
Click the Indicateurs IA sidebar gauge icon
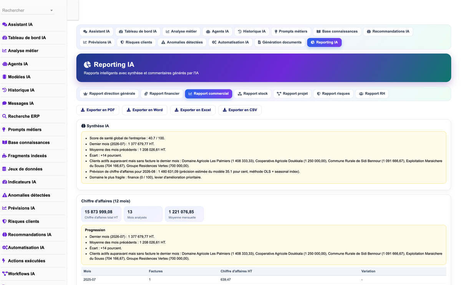pyautogui.click(x=5, y=182)
